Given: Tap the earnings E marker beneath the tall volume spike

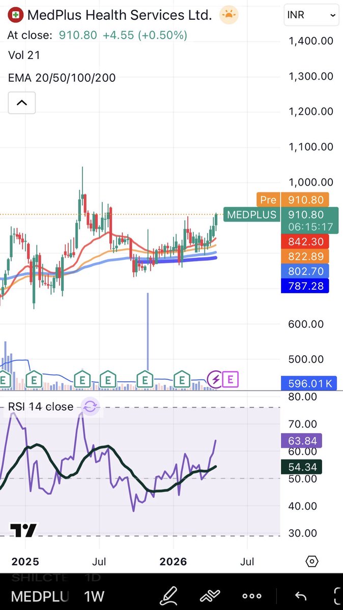Looking at the screenshot, I should point(145,379).
